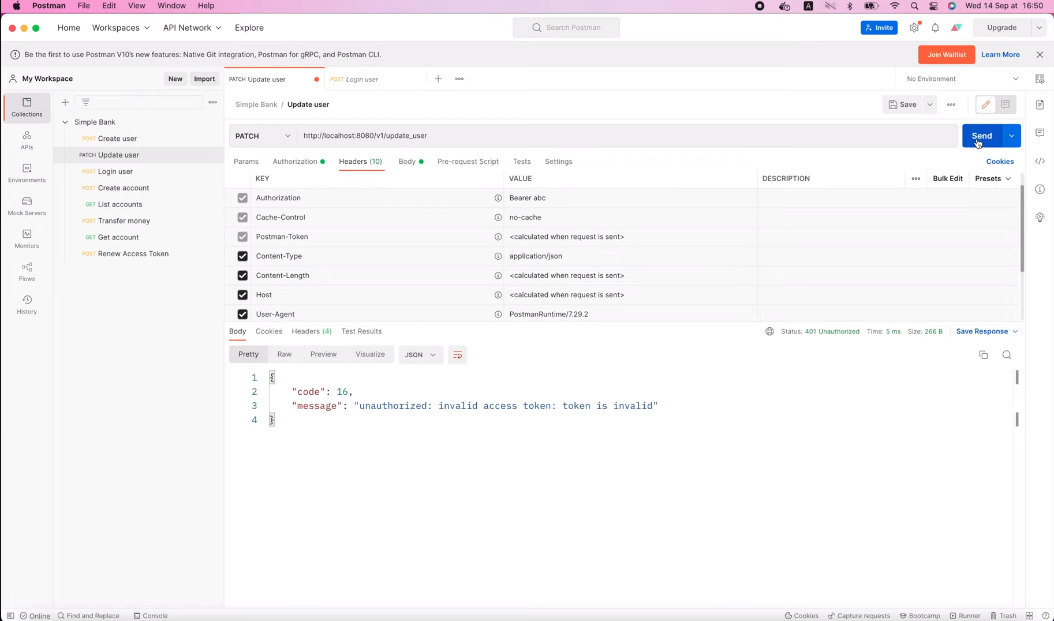This screenshot has width=1054, height=621.
Task: Open notifications bell
Action: pyautogui.click(x=935, y=28)
